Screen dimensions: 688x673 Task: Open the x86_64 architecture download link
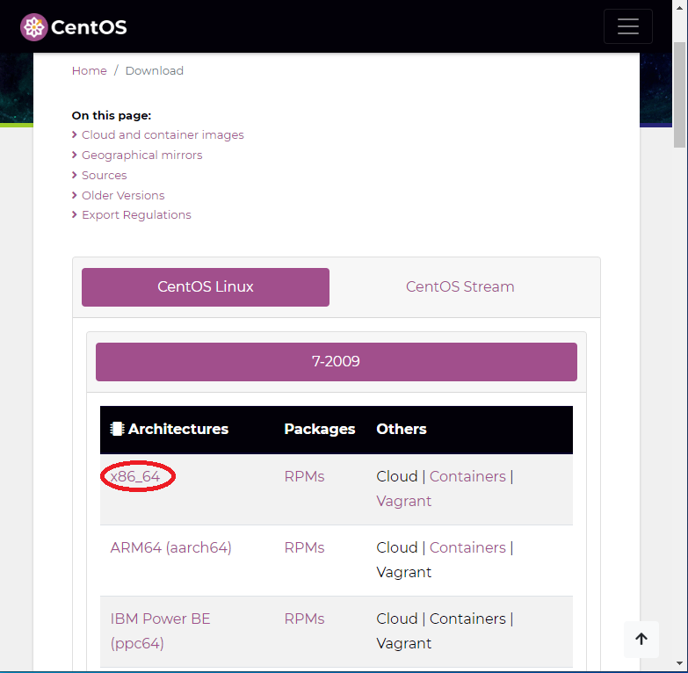[x=135, y=476]
